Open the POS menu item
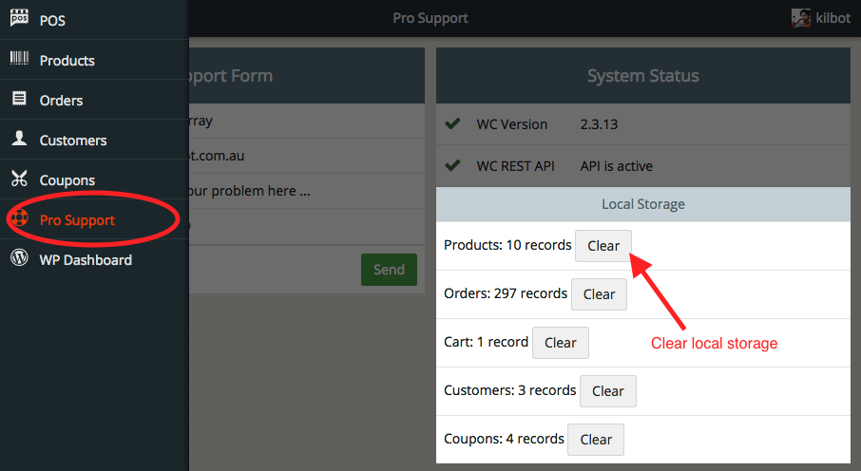The width and height of the screenshot is (861, 471). coord(52,20)
